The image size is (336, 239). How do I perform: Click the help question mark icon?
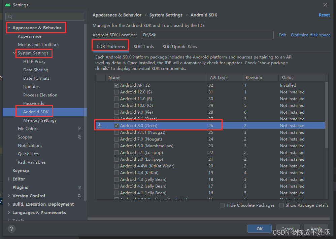click(x=11, y=229)
